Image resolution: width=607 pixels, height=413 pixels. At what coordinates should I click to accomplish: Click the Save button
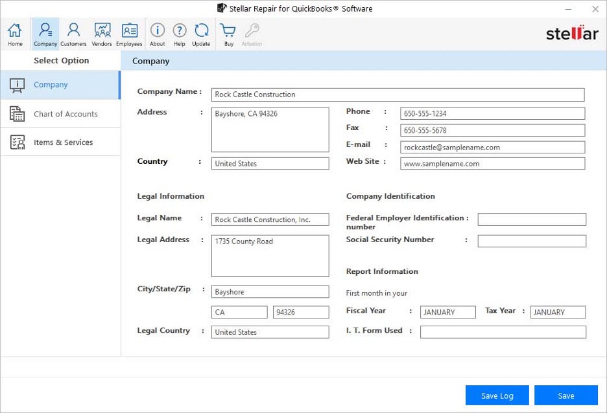(x=566, y=396)
